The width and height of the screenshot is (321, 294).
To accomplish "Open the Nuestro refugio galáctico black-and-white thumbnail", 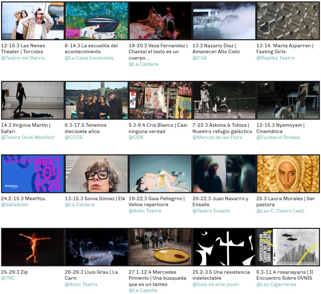I will tap(224, 100).
